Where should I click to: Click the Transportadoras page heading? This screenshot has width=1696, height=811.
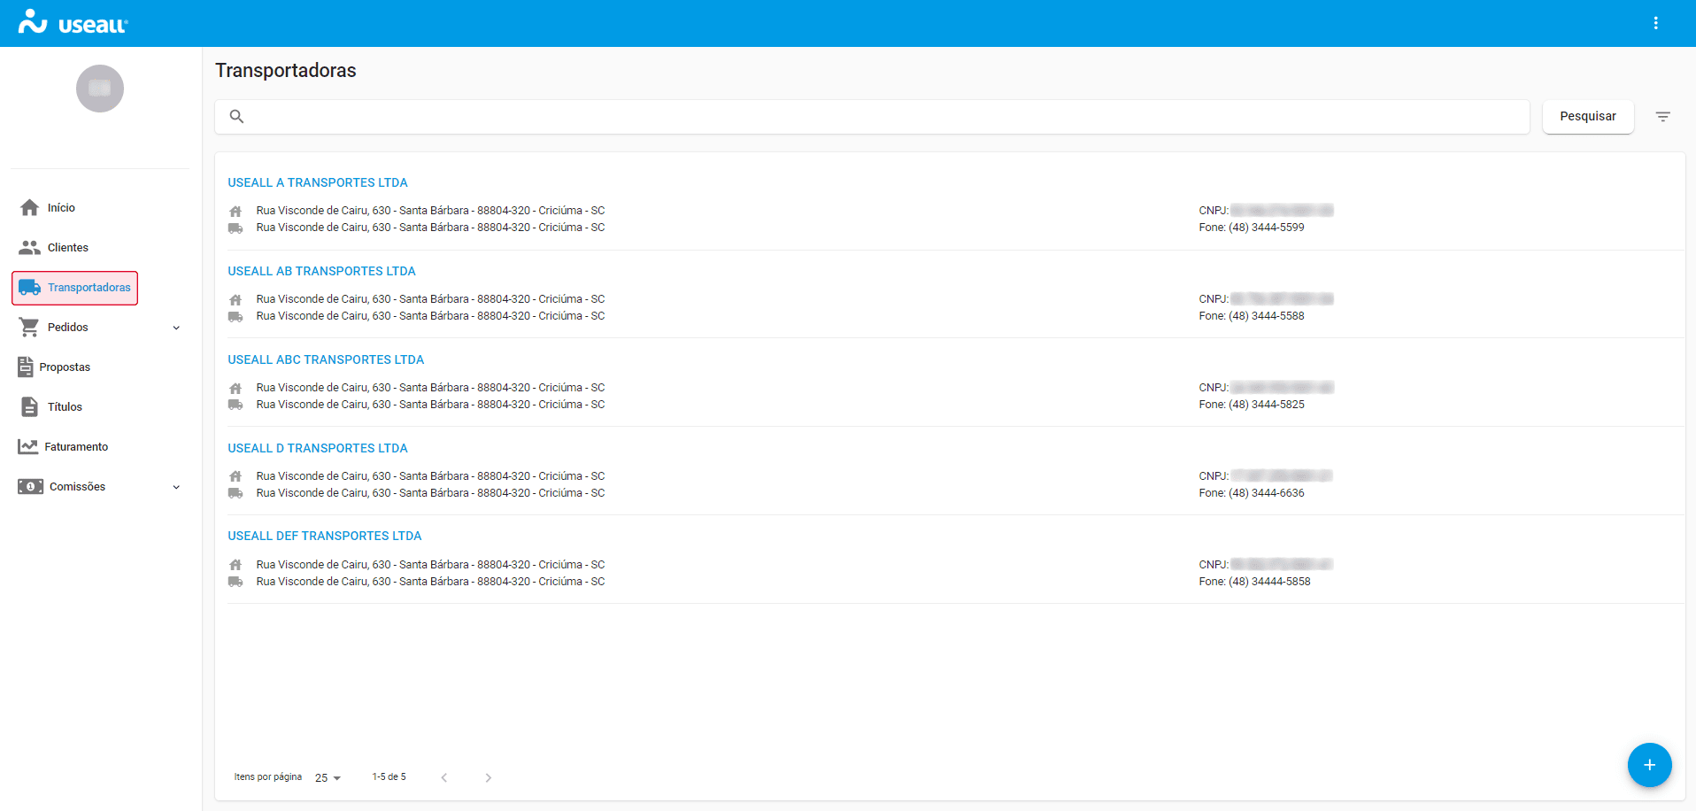click(x=286, y=71)
